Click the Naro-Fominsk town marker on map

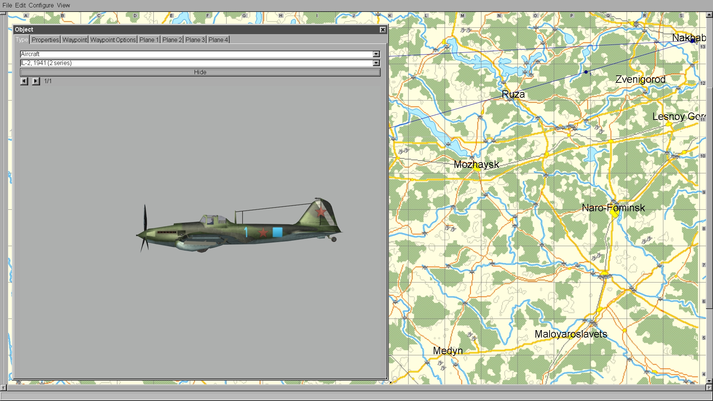click(614, 213)
